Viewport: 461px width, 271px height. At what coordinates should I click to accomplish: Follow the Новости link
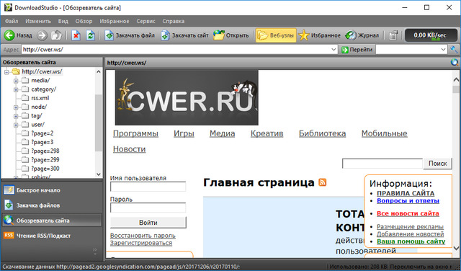click(x=130, y=149)
